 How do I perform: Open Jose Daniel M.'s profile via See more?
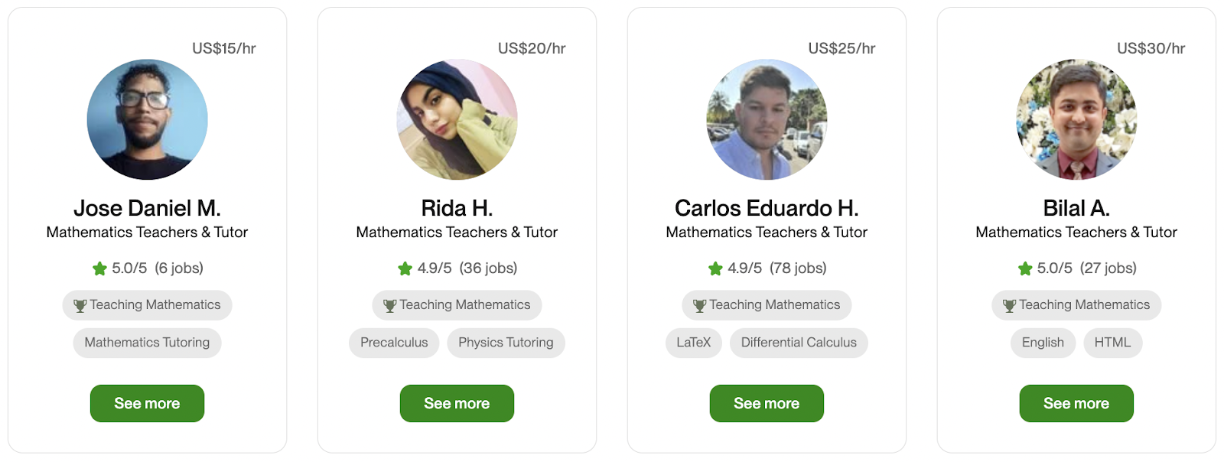[147, 403]
